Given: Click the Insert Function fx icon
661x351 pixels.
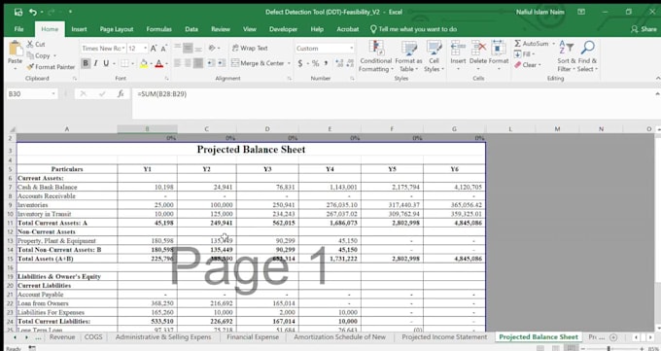Looking at the screenshot, I should (121, 93).
